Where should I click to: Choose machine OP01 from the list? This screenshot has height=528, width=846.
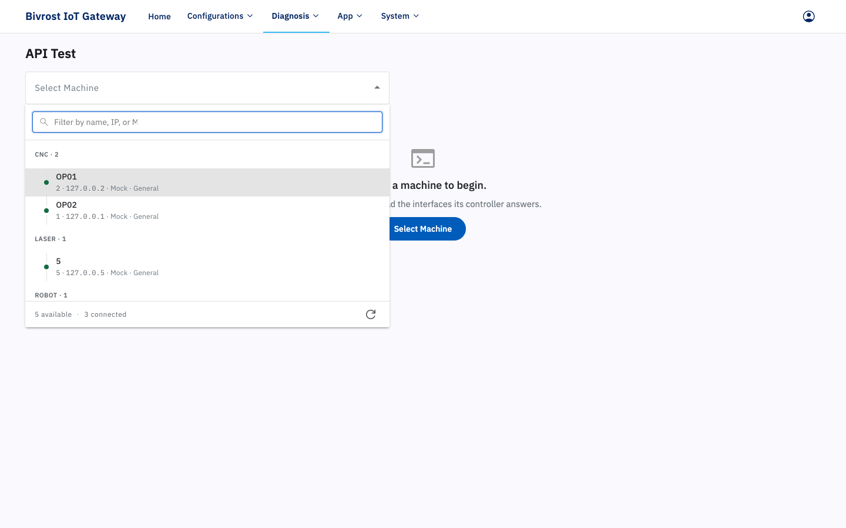pos(207,182)
